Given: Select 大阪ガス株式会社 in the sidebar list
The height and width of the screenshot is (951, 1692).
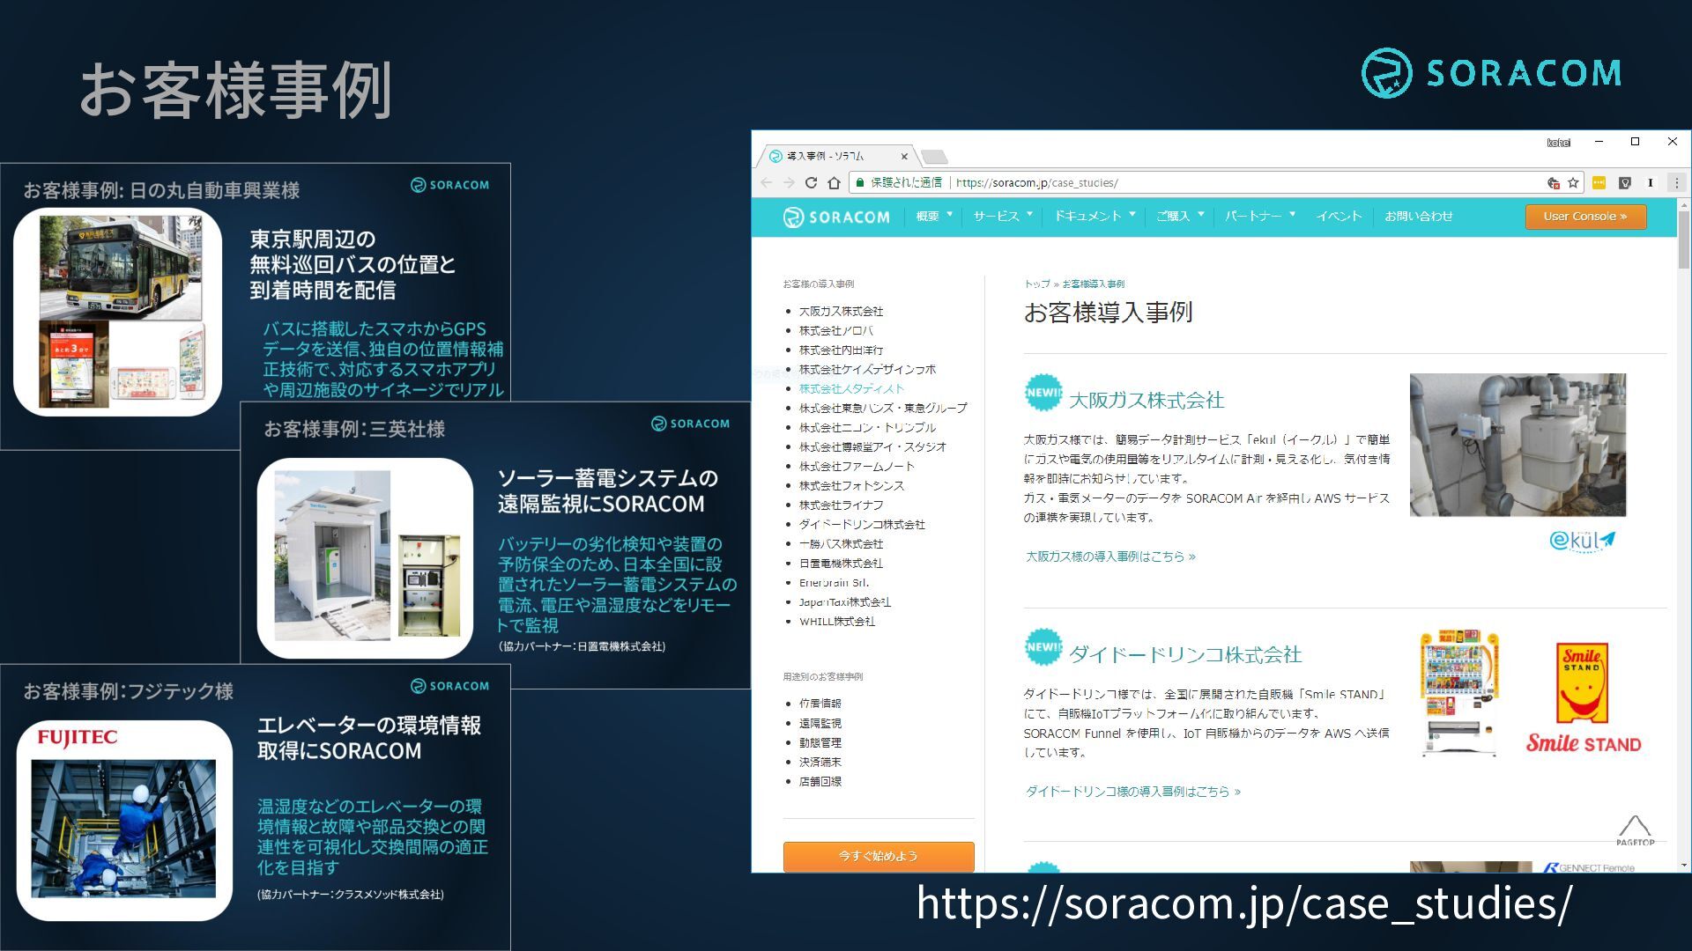Looking at the screenshot, I should tap(841, 312).
